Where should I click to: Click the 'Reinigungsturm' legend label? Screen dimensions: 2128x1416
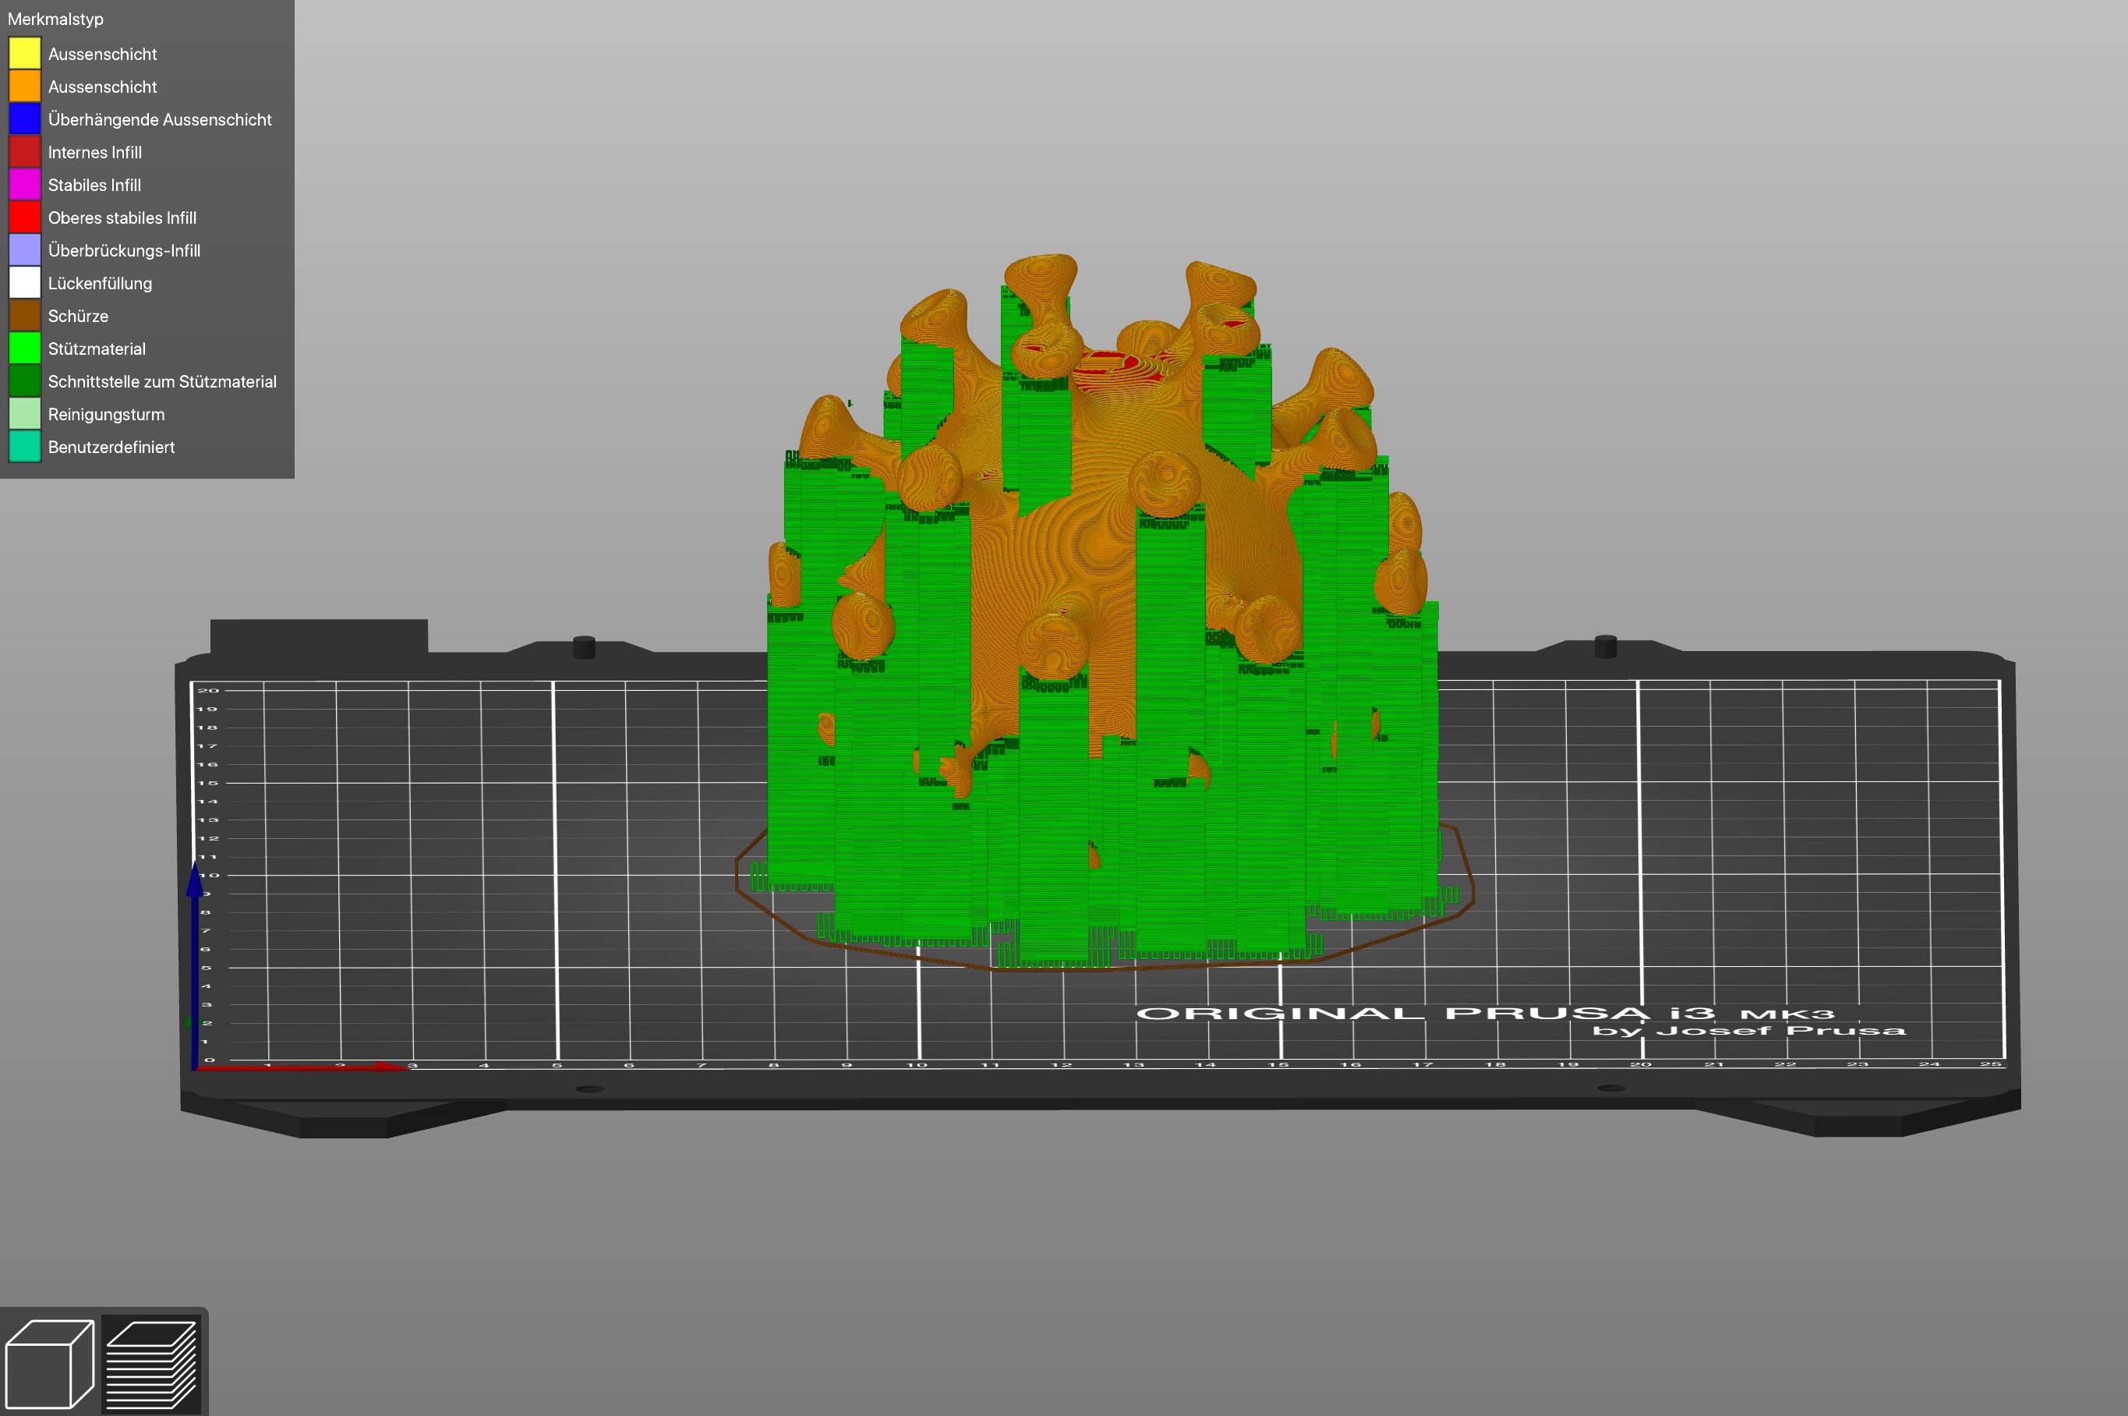pyautogui.click(x=107, y=415)
